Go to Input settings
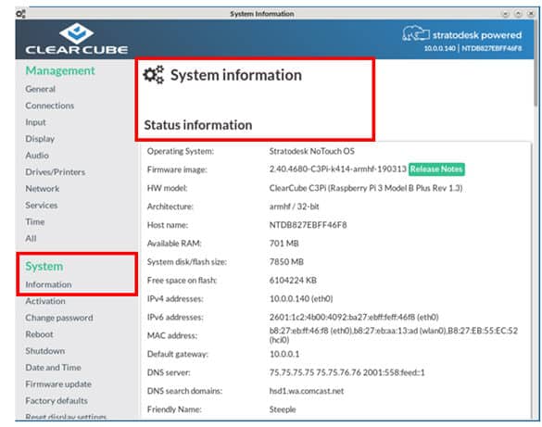Screen dimensions: 542x427 [x=35, y=122]
